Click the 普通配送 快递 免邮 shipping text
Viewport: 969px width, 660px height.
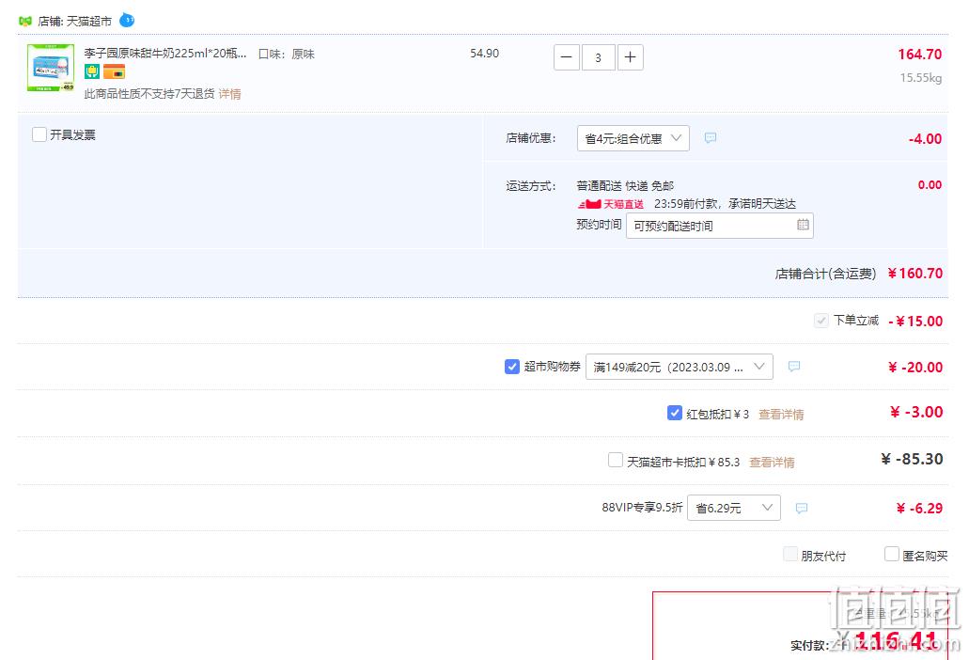pos(625,185)
